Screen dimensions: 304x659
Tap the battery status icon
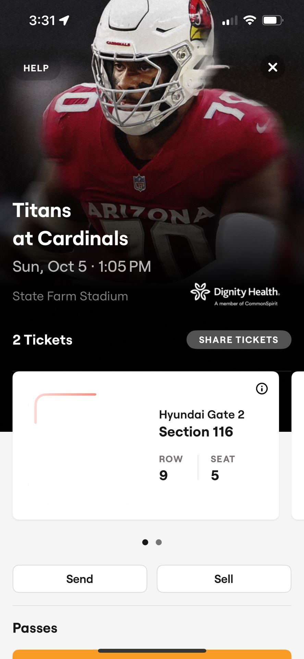[272, 20]
